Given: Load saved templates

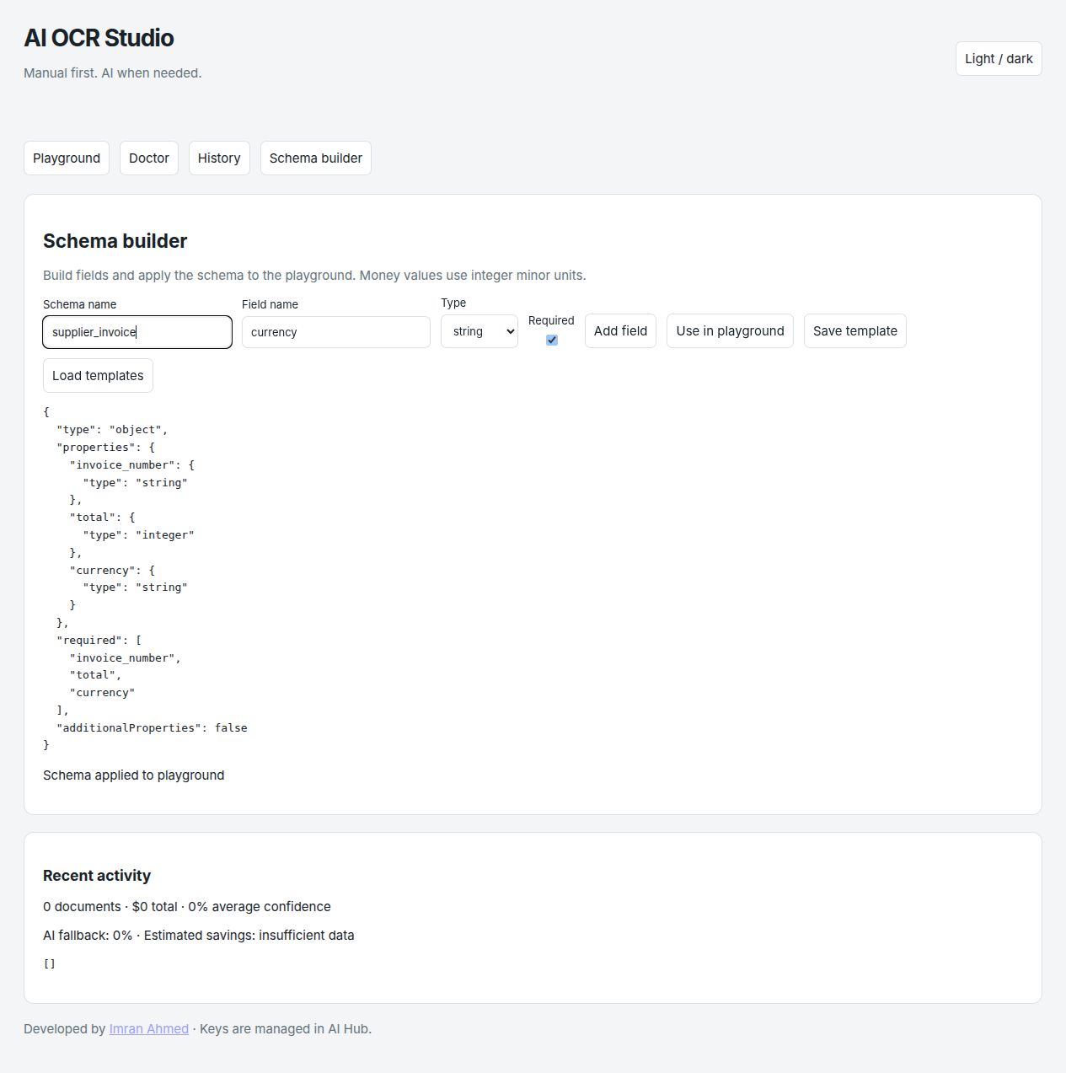Looking at the screenshot, I should [98, 376].
